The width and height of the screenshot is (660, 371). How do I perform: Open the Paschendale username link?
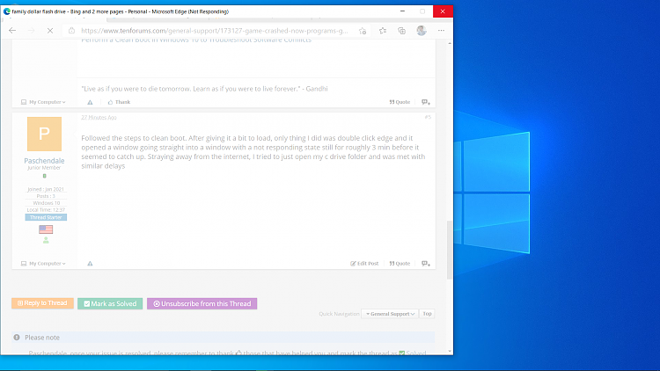pyautogui.click(x=44, y=161)
